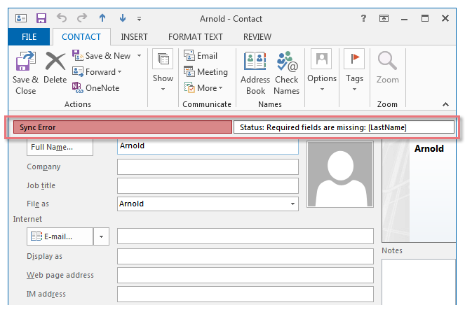Customize Quick Access Toolbar dropdown
The image size is (465, 312).
click(x=139, y=19)
